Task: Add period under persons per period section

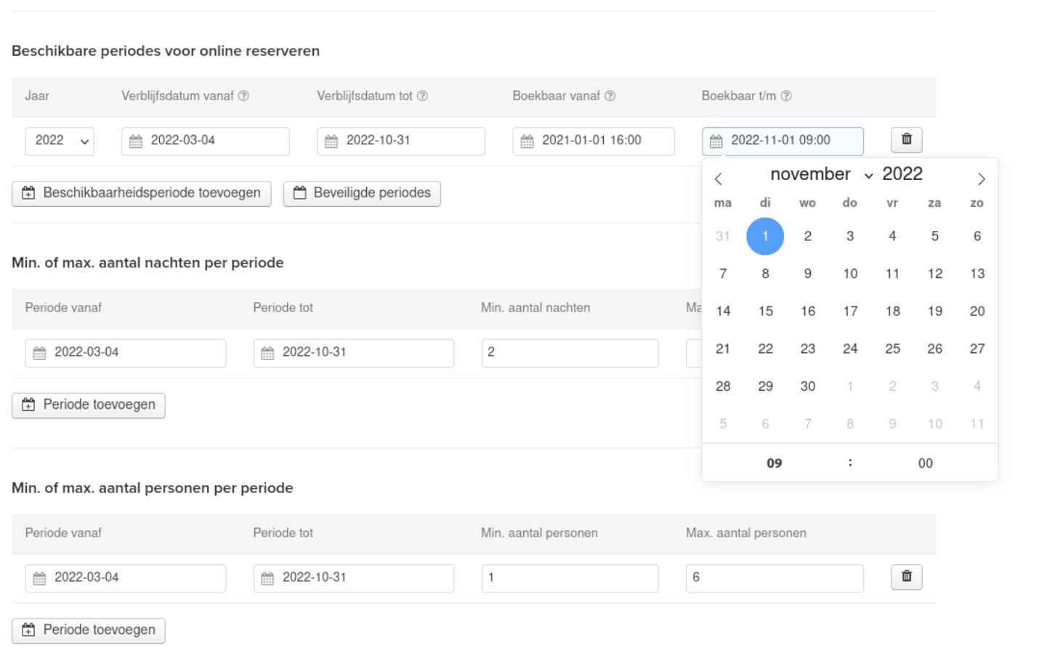Action: click(x=89, y=630)
